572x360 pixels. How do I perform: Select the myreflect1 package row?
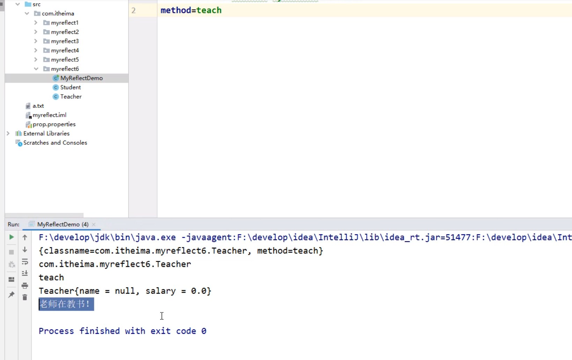66,23
